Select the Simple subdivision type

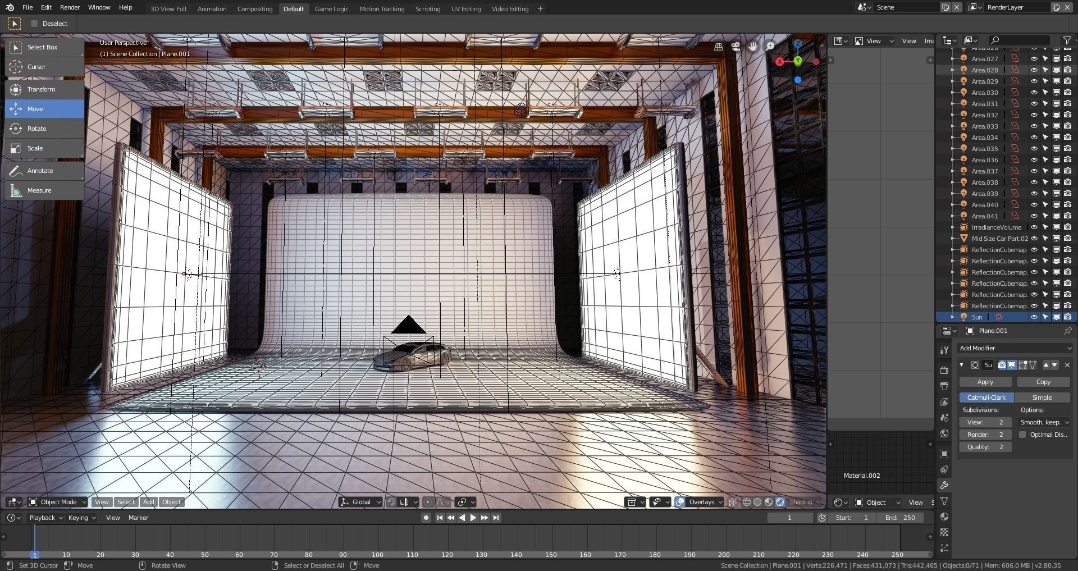(x=1042, y=398)
